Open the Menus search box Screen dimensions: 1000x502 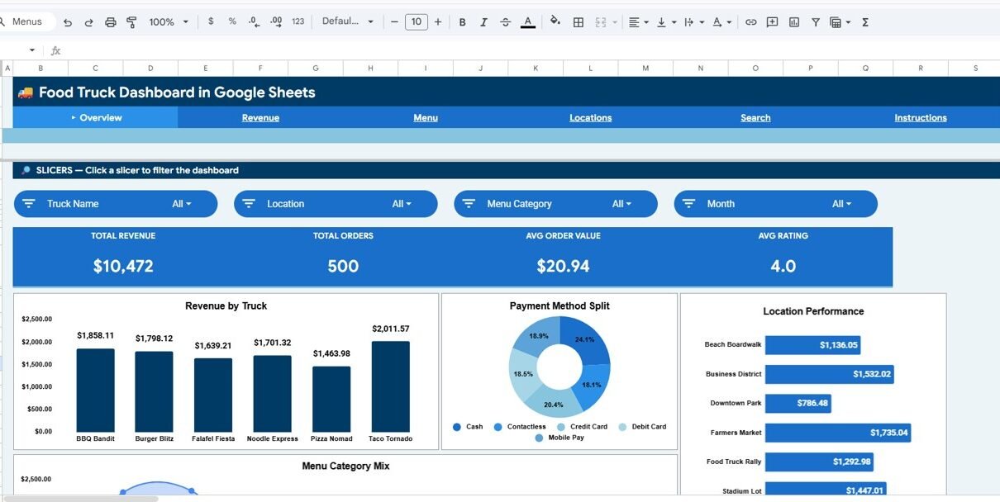coord(27,22)
